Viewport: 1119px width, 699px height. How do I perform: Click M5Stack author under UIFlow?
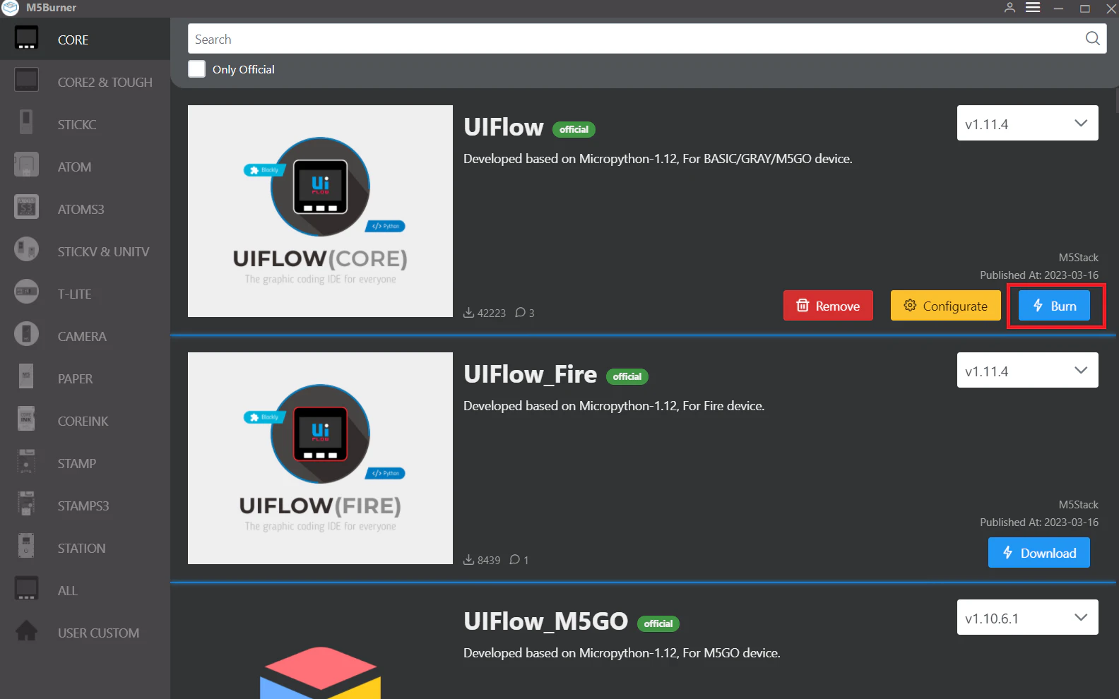coord(1078,258)
